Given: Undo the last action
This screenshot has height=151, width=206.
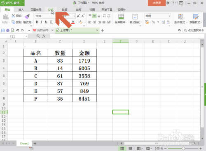Looking at the screenshot, I should [x=17, y=30].
